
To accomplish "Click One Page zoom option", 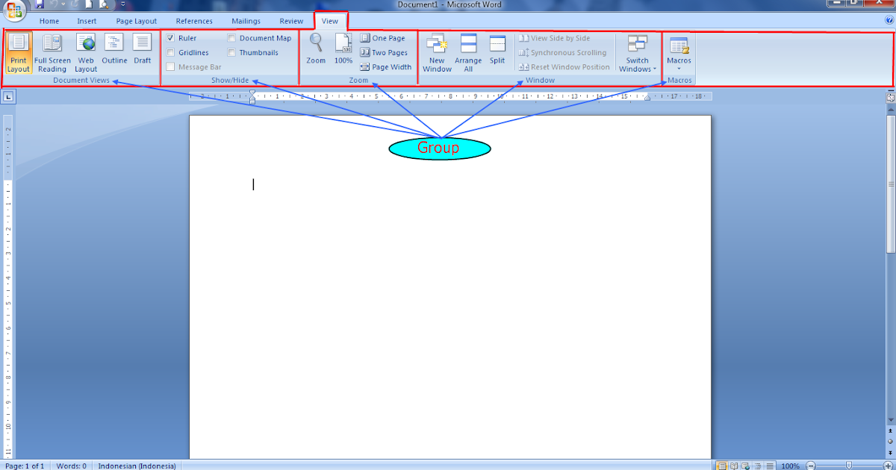I will pyautogui.click(x=383, y=38).
